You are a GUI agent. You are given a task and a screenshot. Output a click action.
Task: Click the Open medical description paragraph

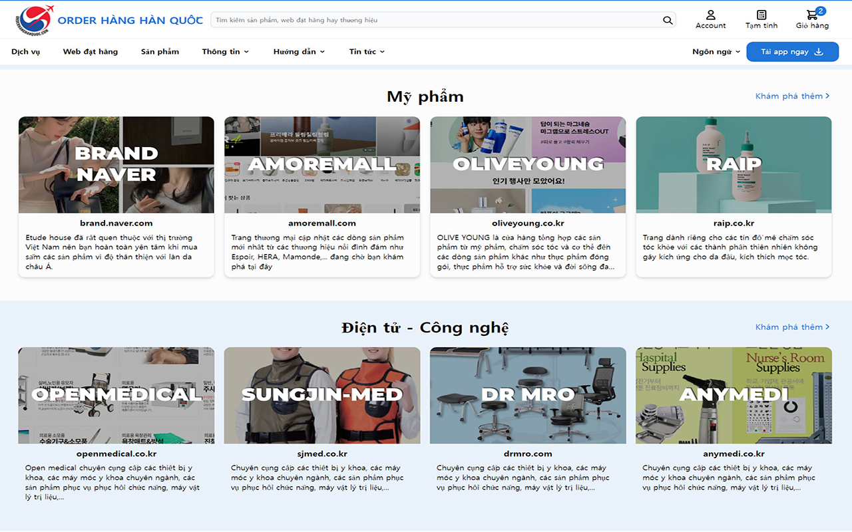click(x=112, y=483)
